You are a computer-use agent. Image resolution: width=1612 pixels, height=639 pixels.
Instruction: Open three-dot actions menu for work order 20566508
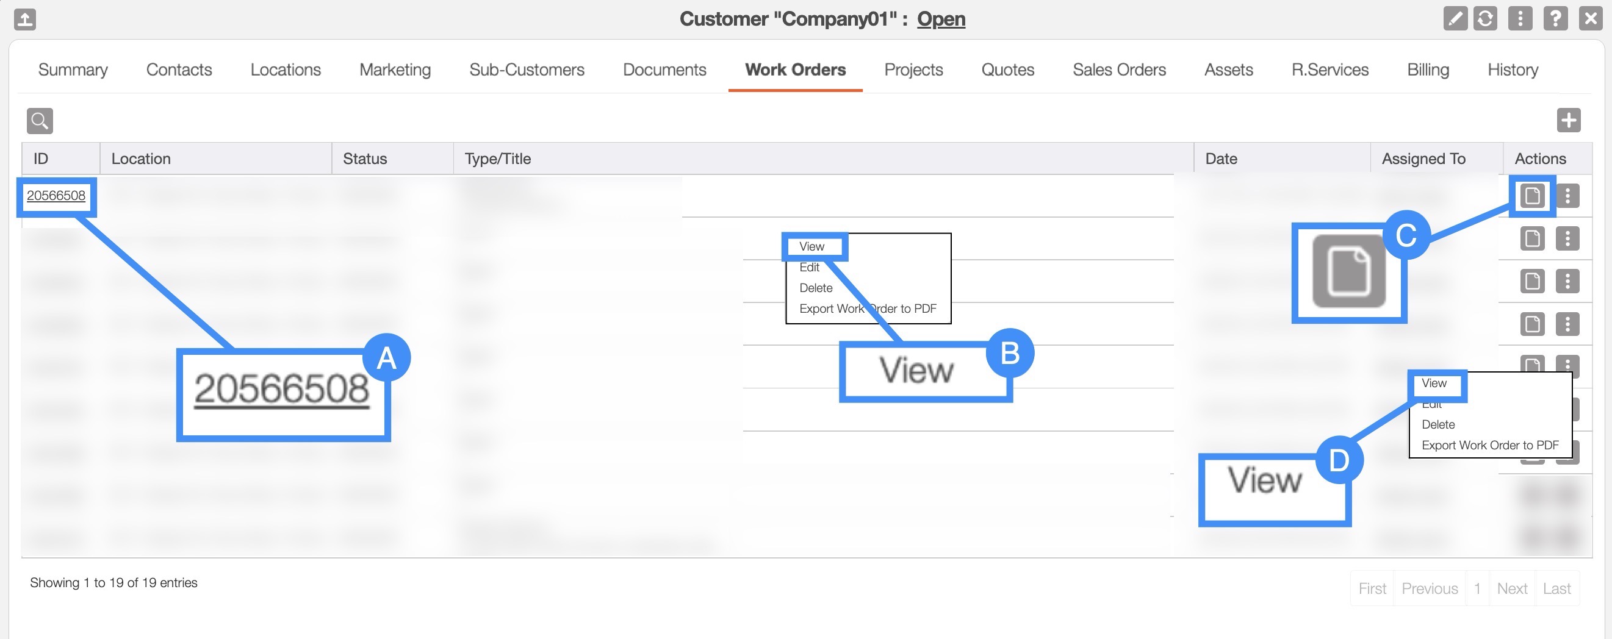[1567, 196]
